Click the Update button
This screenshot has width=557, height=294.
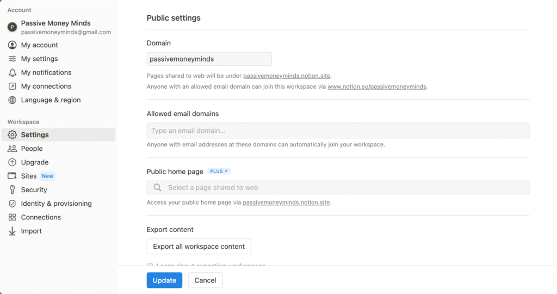pyautogui.click(x=164, y=280)
